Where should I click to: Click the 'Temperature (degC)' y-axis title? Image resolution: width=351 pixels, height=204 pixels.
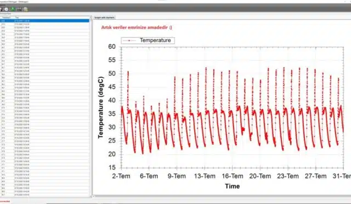[101, 107]
